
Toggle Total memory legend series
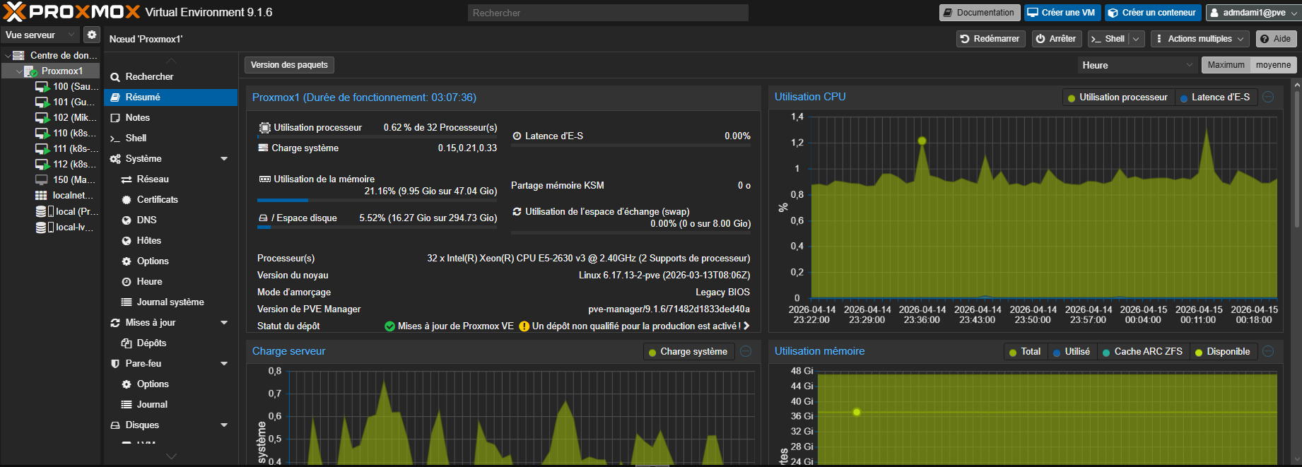[x=1025, y=352]
